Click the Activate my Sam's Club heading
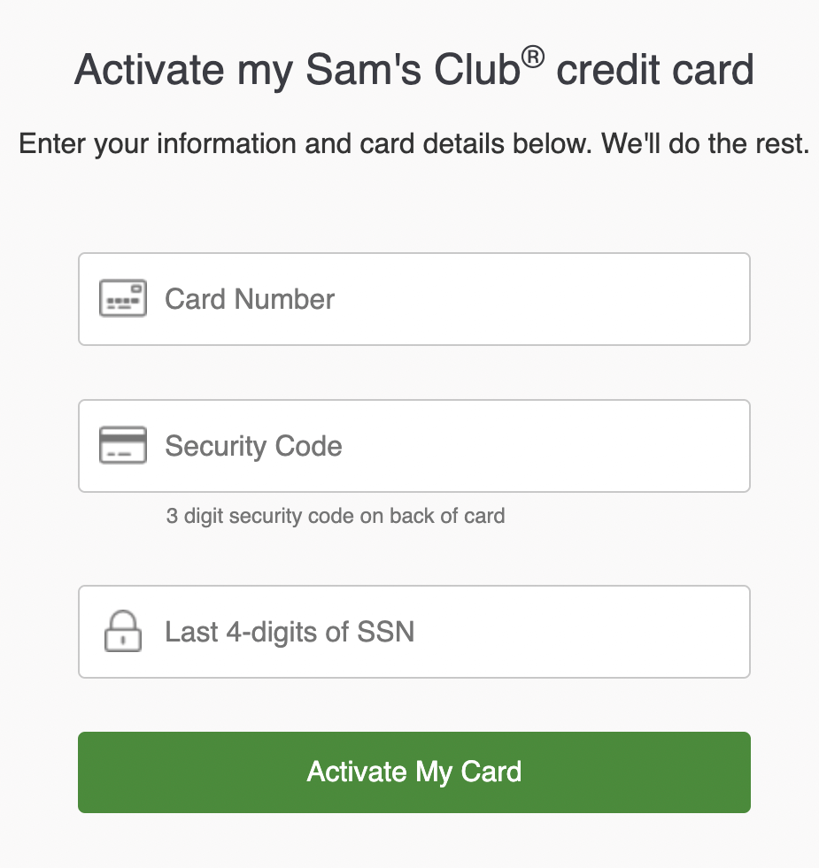The width and height of the screenshot is (819, 868). point(414,69)
